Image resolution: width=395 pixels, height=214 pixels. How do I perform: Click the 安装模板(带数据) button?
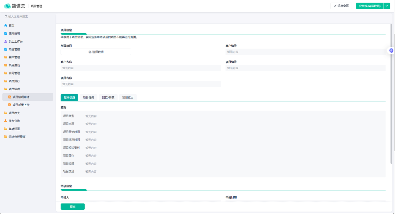[370, 6]
